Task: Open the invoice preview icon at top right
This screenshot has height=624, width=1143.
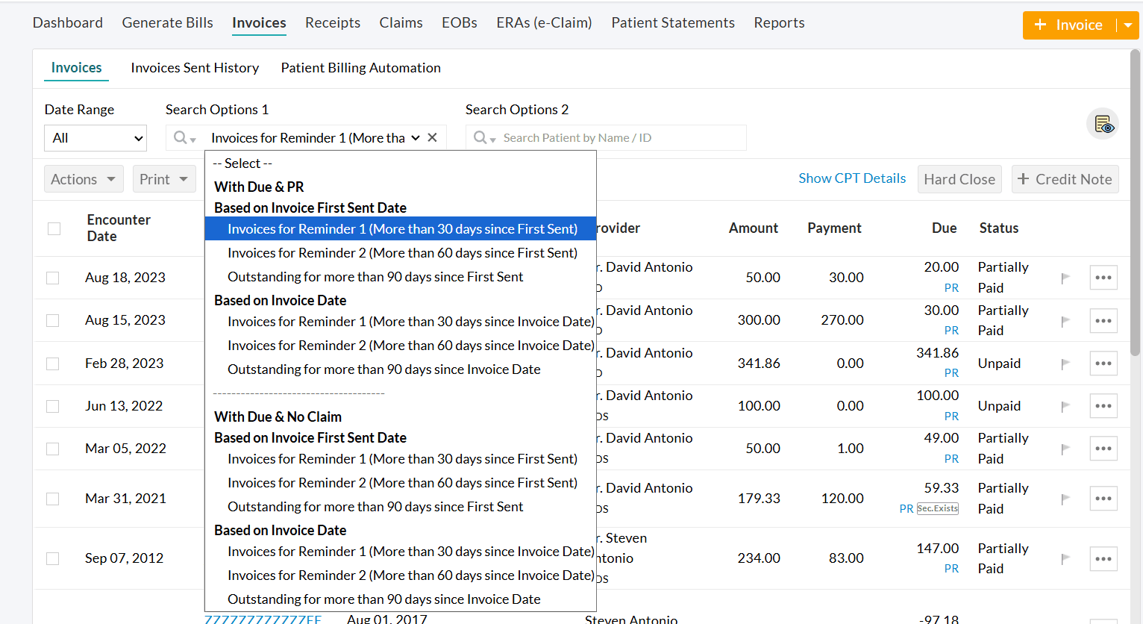Action: pyautogui.click(x=1103, y=124)
